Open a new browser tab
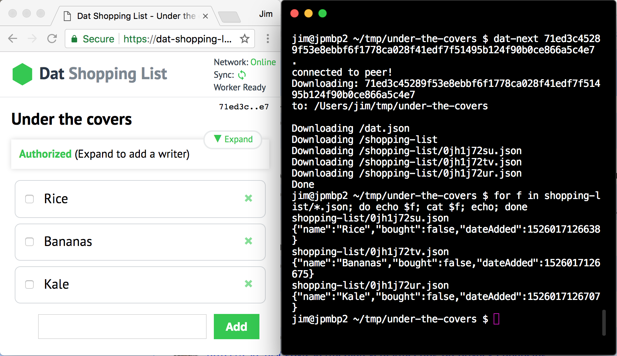The width and height of the screenshot is (617, 356). tap(229, 16)
